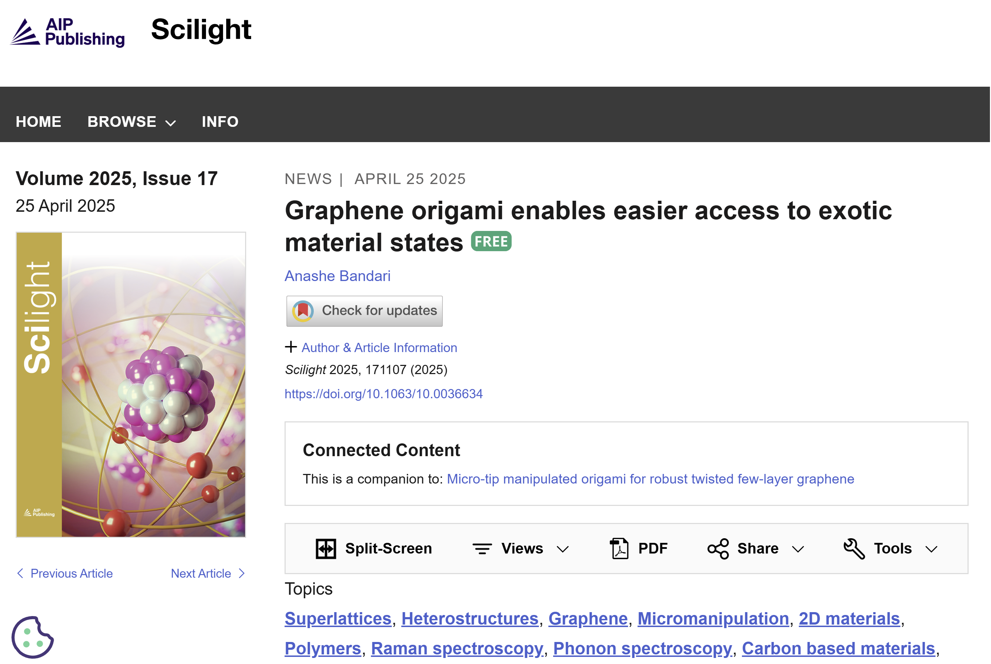Image resolution: width=991 pixels, height=664 pixels.
Task: Open the Scilight issue cover thumbnail
Action: 131,384
